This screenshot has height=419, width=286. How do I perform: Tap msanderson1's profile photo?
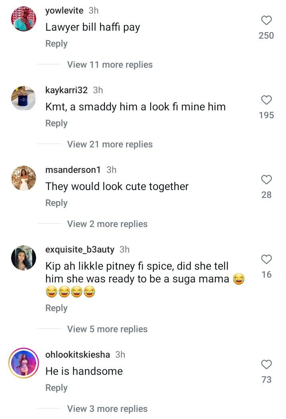[x=24, y=178]
